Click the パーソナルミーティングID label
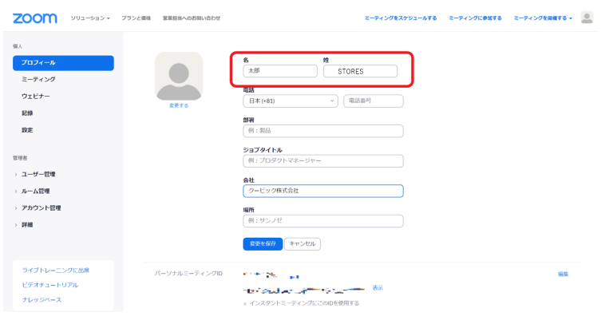613x324 pixels. click(x=188, y=274)
